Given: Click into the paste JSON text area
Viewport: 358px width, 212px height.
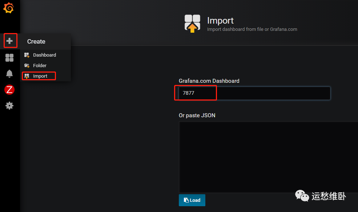Looking at the screenshot, I should (268, 157).
